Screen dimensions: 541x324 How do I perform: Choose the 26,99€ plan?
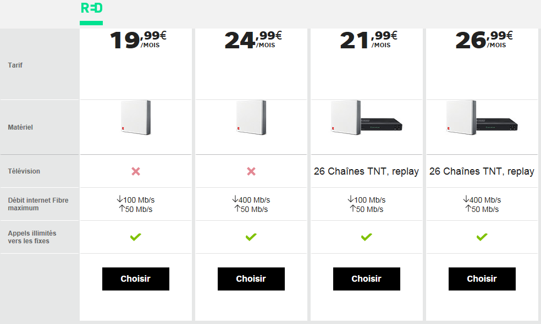tap(482, 279)
